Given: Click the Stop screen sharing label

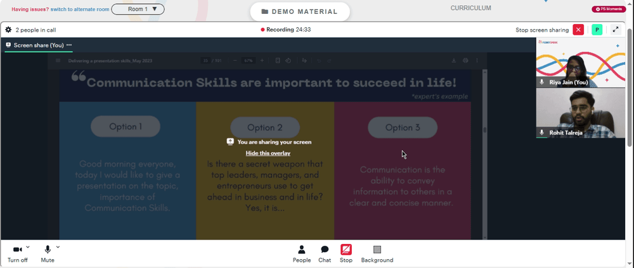Looking at the screenshot, I should coord(542,30).
